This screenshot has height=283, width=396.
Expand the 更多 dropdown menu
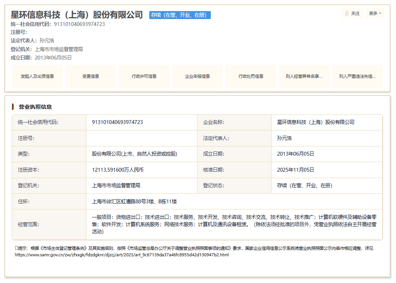pyautogui.click(x=375, y=13)
